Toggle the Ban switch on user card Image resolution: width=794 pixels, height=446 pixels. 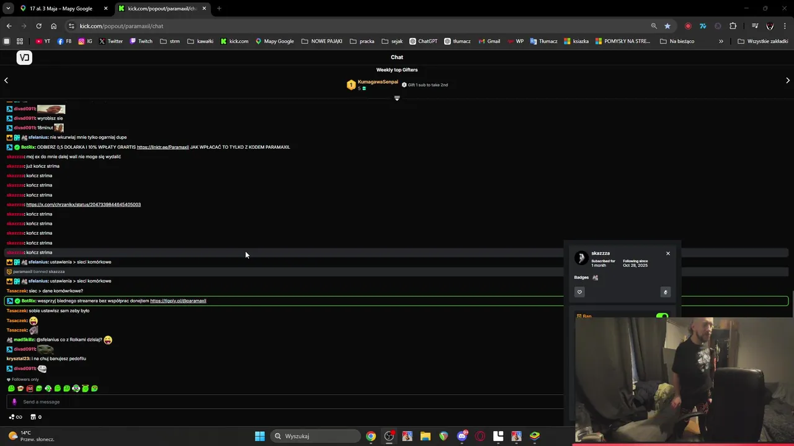(662, 317)
